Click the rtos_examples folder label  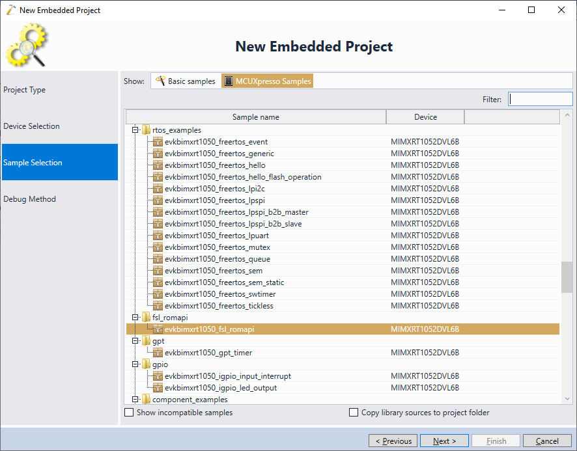point(176,130)
